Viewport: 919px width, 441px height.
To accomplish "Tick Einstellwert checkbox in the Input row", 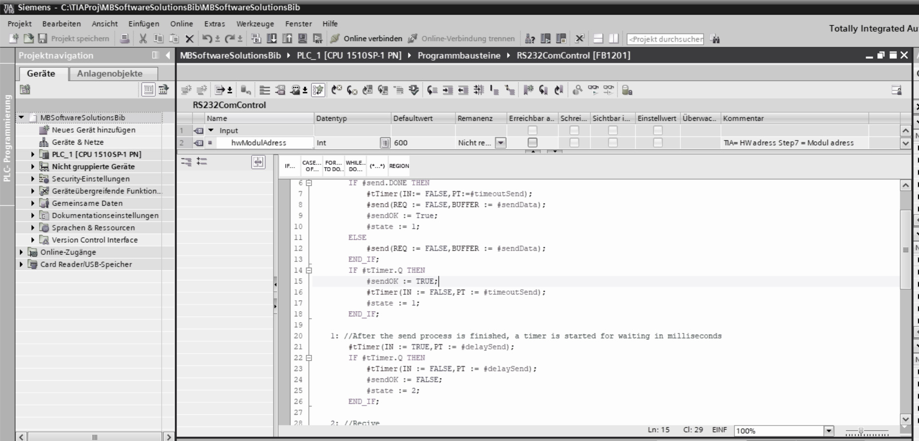I will click(x=657, y=131).
